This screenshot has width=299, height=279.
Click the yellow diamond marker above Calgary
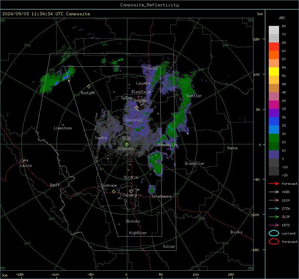click(131, 191)
